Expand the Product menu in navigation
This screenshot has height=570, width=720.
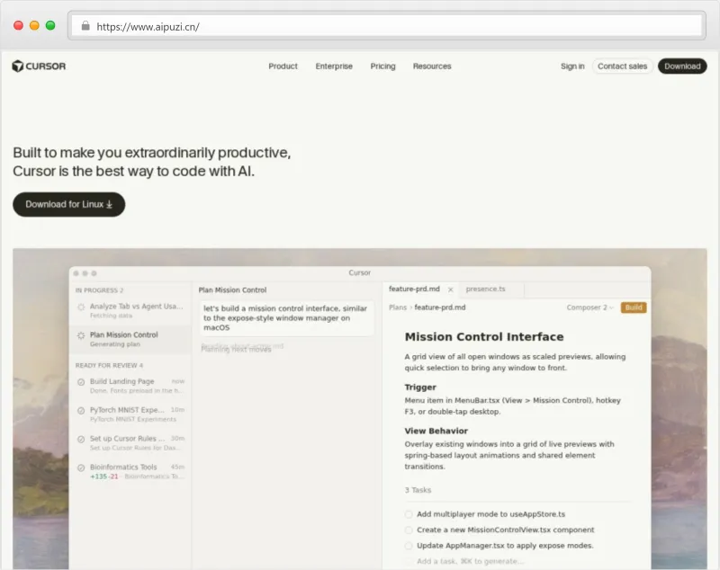pos(283,66)
